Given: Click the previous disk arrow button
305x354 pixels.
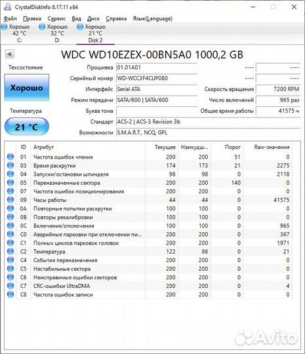Looking at the screenshot, I should pos(10,54).
